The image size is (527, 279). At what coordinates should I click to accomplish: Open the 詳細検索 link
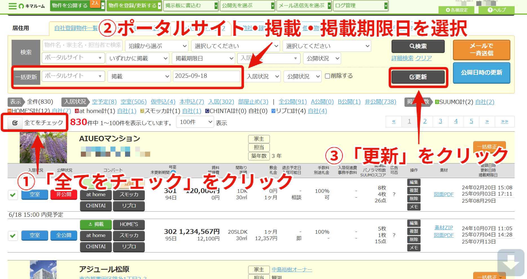click(402, 58)
